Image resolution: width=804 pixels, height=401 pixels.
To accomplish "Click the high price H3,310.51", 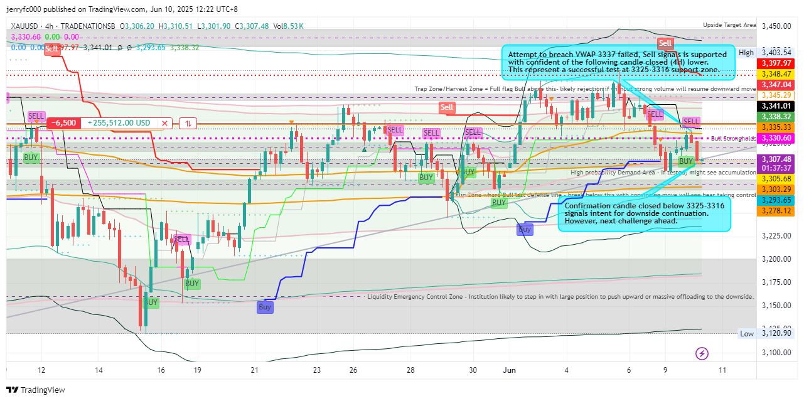I will tap(176, 26).
